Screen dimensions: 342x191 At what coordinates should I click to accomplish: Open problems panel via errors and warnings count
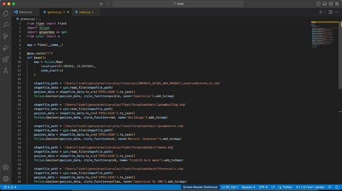(10, 187)
